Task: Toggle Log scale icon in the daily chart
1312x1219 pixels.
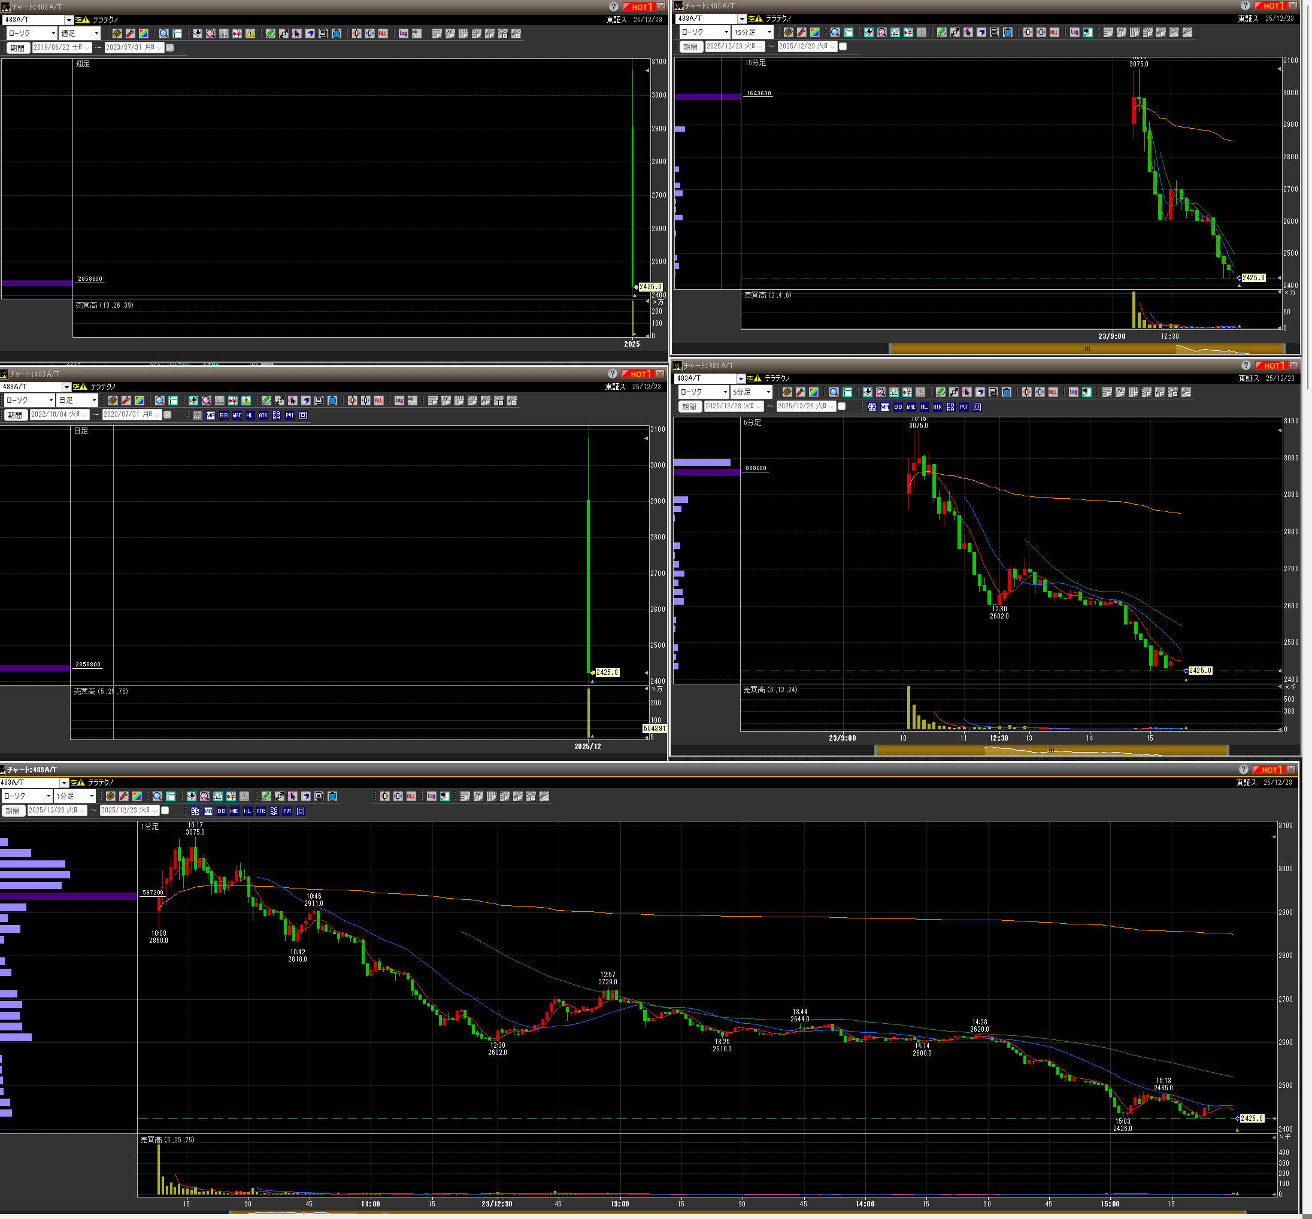Action: 399,401
